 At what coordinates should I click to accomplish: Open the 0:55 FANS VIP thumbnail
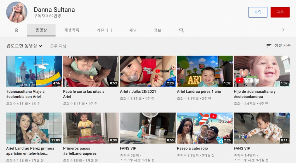pyautogui.click(x=148, y=128)
